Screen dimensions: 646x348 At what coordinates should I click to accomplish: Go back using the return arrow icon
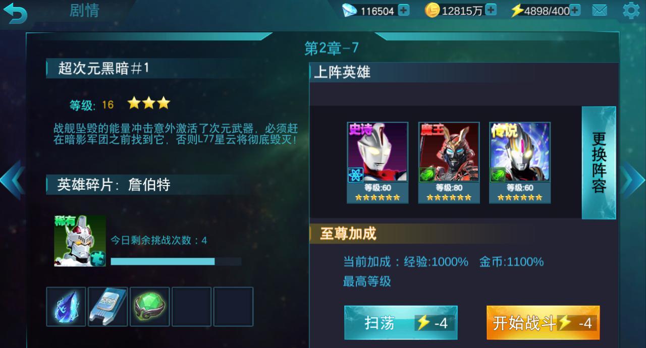tap(15, 12)
